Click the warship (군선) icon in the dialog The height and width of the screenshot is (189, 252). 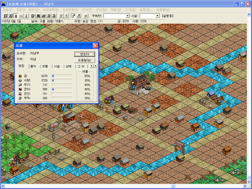(20, 94)
